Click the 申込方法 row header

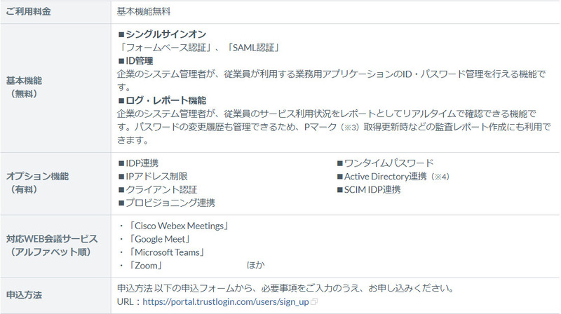[x=24, y=295]
